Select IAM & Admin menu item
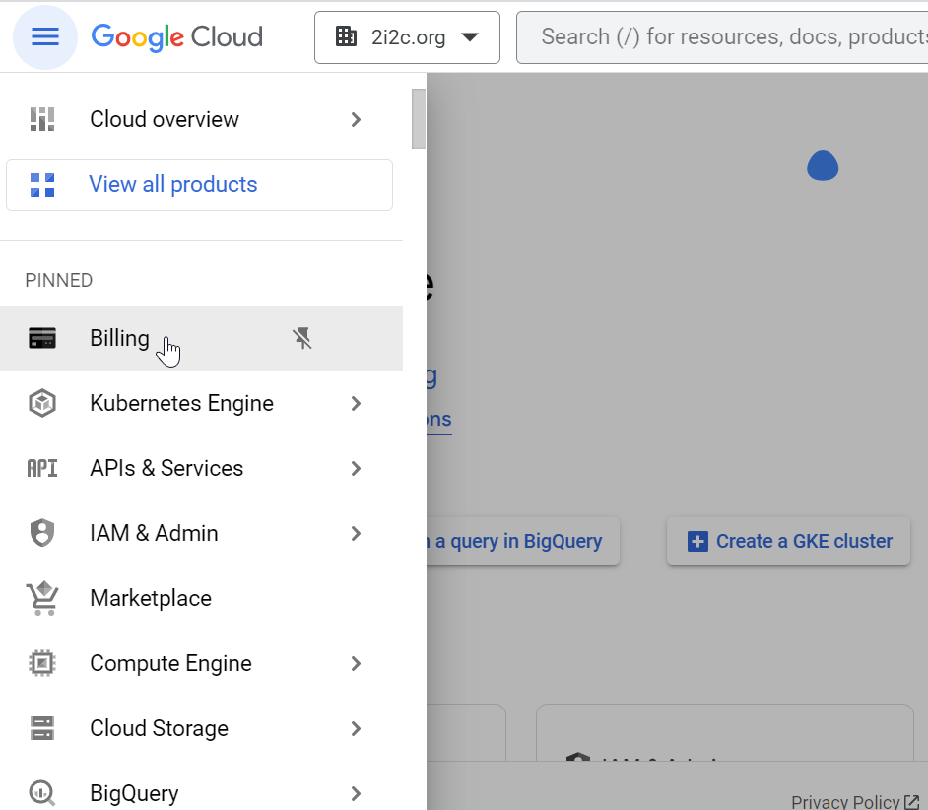 coord(154,534)
